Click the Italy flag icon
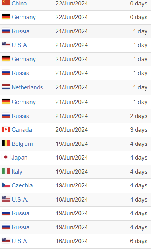 [6, 171]
